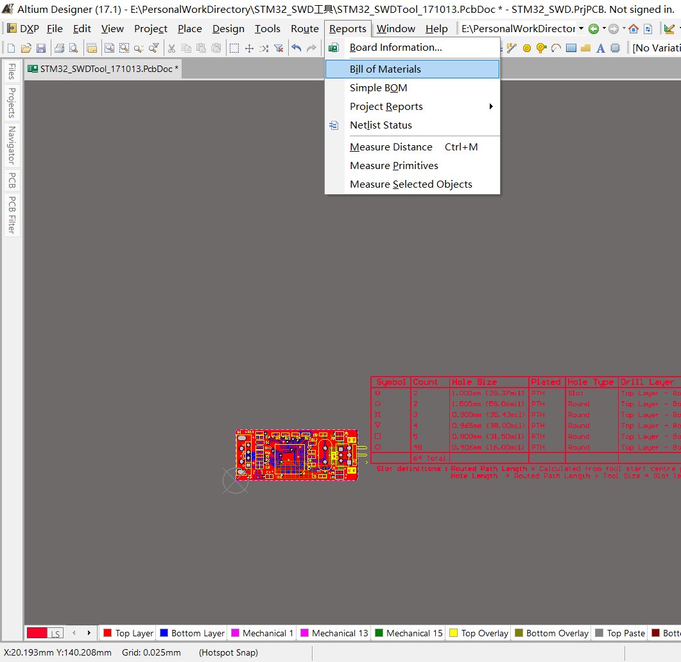Click the Refresh document icon
The width and height of the screenshot is (681, 662).
tap(648, 29)
